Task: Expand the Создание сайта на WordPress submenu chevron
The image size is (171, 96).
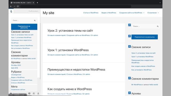Action: point(144,13)
